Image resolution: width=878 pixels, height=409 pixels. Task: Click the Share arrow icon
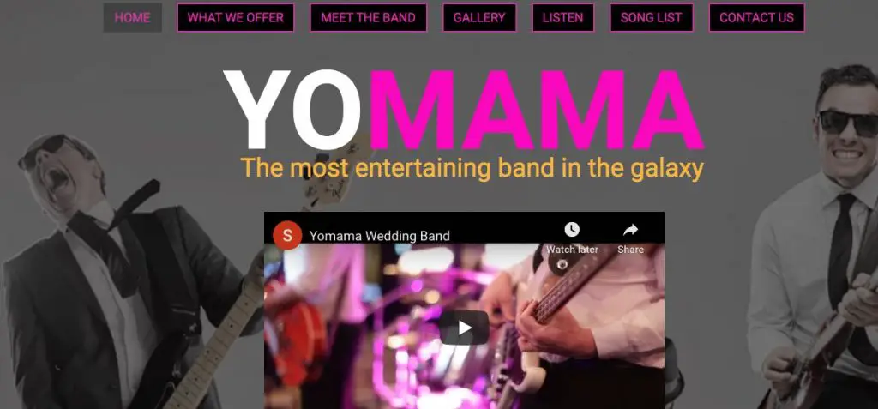tap(630, 230)
